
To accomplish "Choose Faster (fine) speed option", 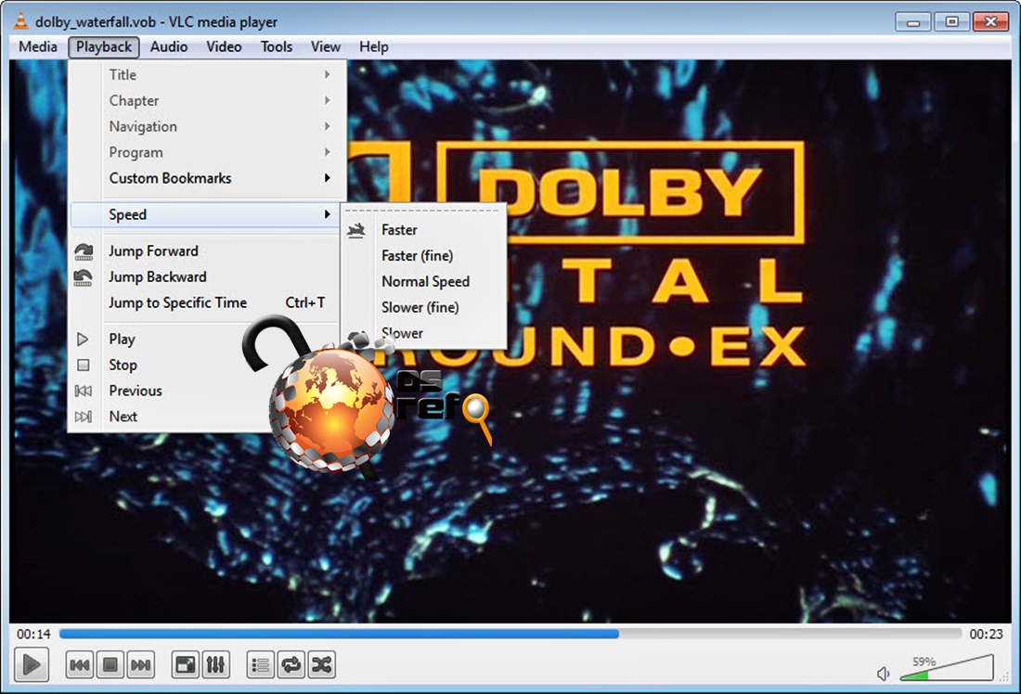I will click(x=424, y=256).
